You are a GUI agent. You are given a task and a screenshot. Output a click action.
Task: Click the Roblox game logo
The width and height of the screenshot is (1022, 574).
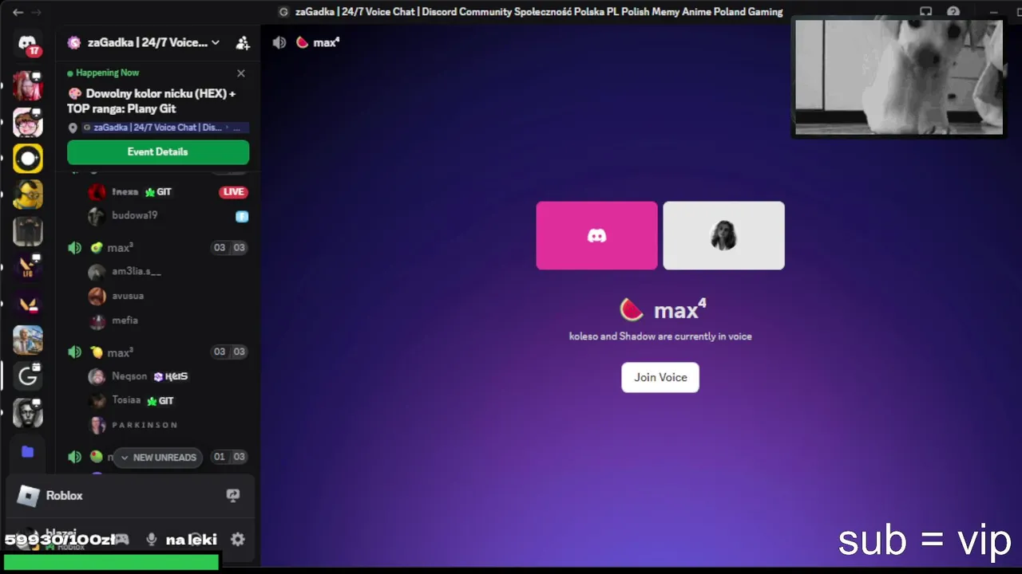[x=28, y=496]
